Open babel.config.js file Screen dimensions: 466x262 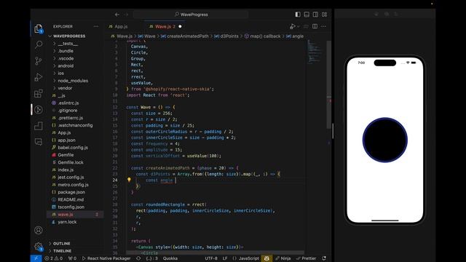coord(73,147)
